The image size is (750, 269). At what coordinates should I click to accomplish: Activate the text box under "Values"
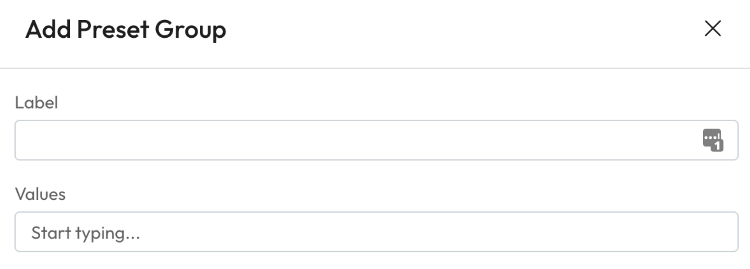(x=376, y=232)
